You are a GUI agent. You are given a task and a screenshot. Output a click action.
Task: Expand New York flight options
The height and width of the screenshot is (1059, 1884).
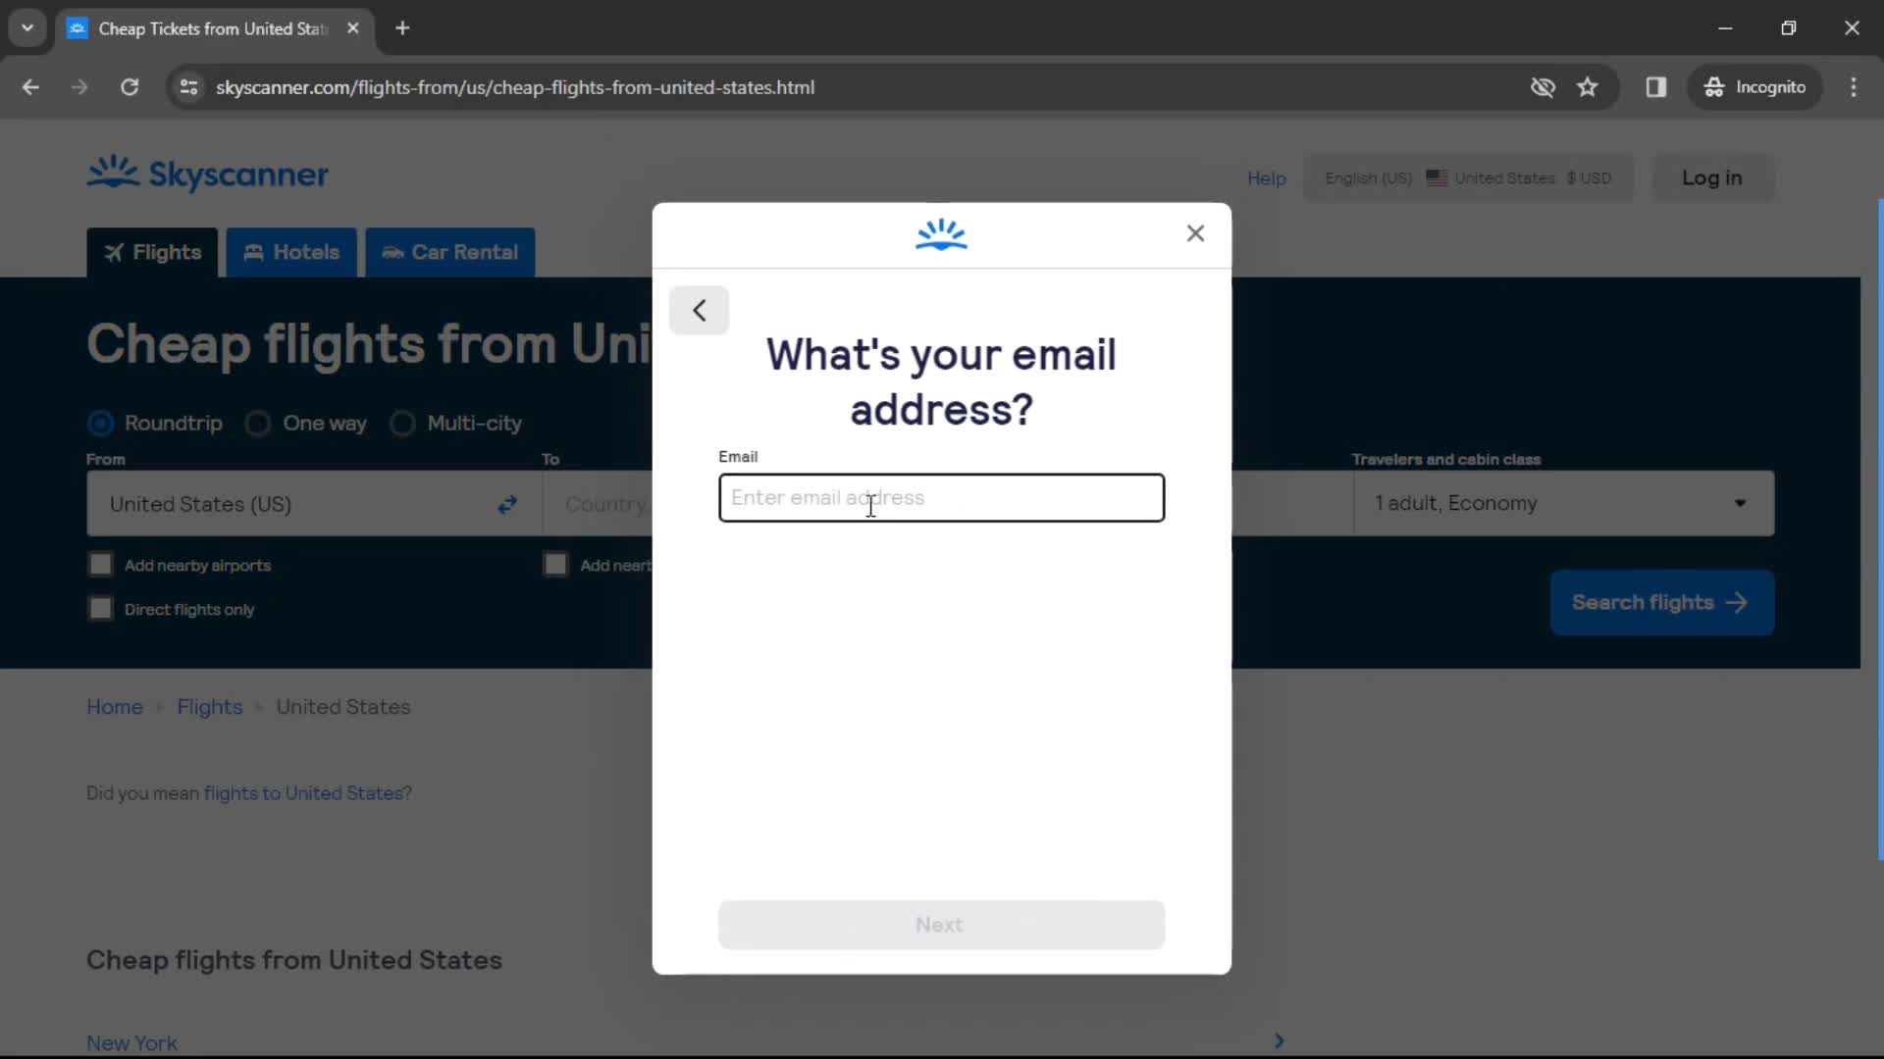1278,1040
